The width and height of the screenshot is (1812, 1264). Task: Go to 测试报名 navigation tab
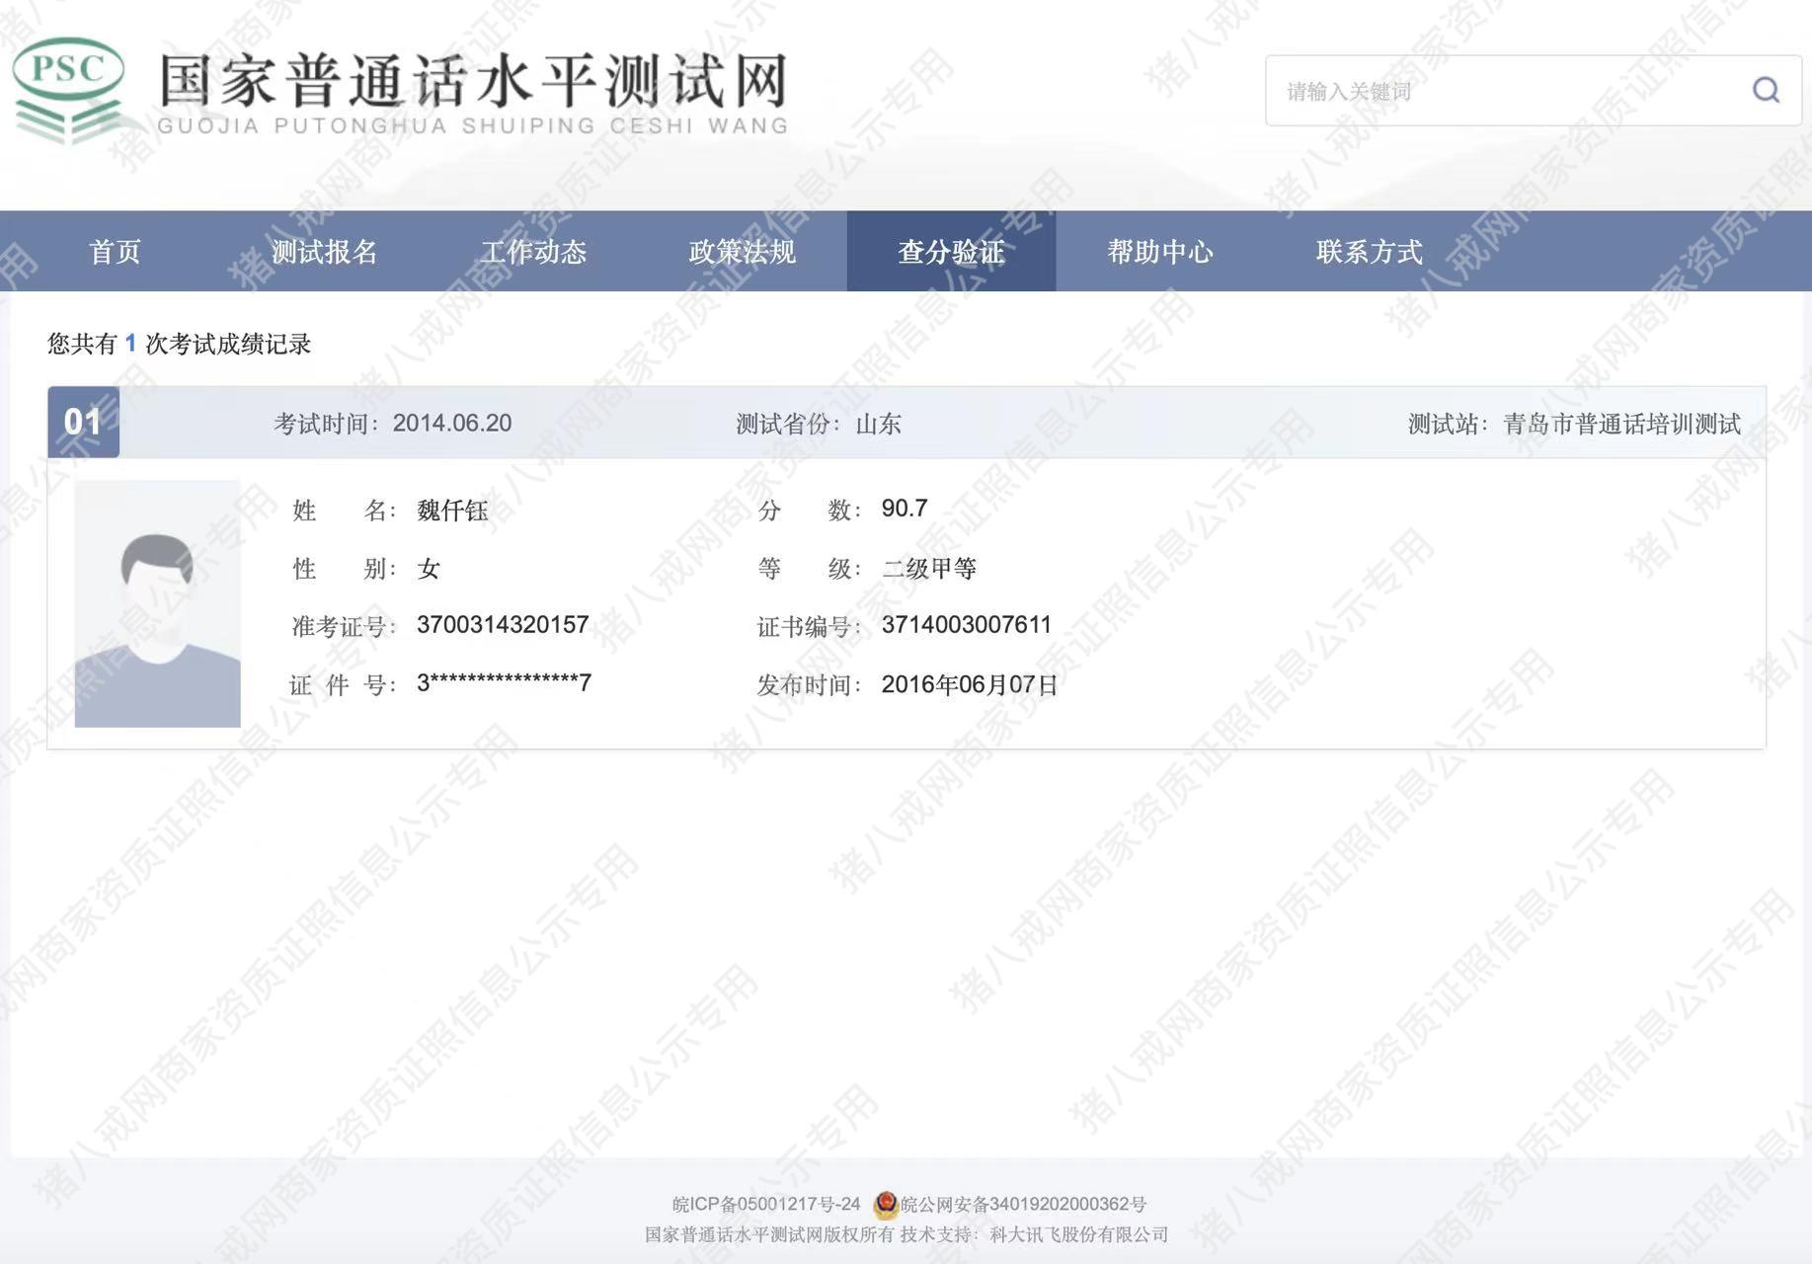coord(324,252)
